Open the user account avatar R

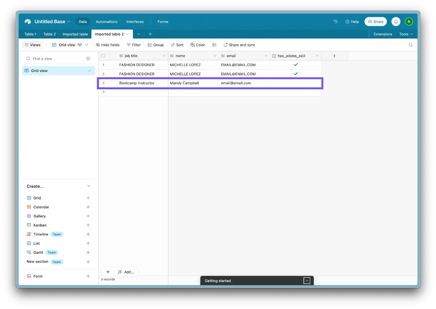[x=409, y=22]
